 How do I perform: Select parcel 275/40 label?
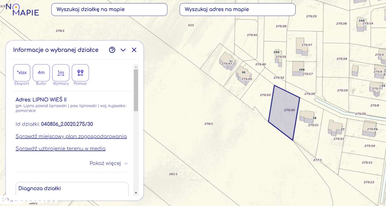261,64
